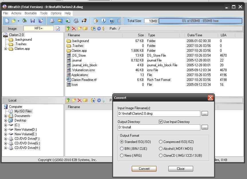
Task: Click the Output Directory text field
Action: pyautogui.click(x=159, y=127)
